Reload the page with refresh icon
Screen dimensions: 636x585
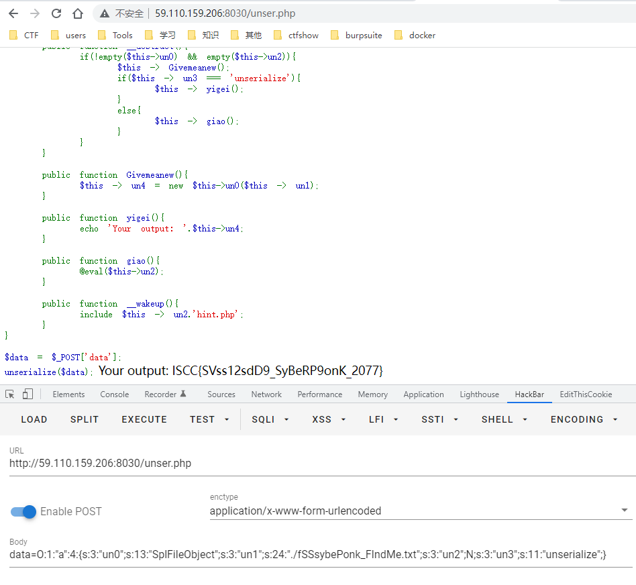56,13
